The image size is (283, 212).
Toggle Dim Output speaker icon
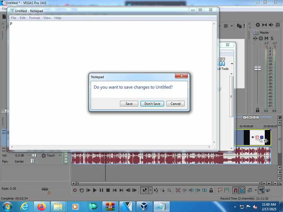271,25
